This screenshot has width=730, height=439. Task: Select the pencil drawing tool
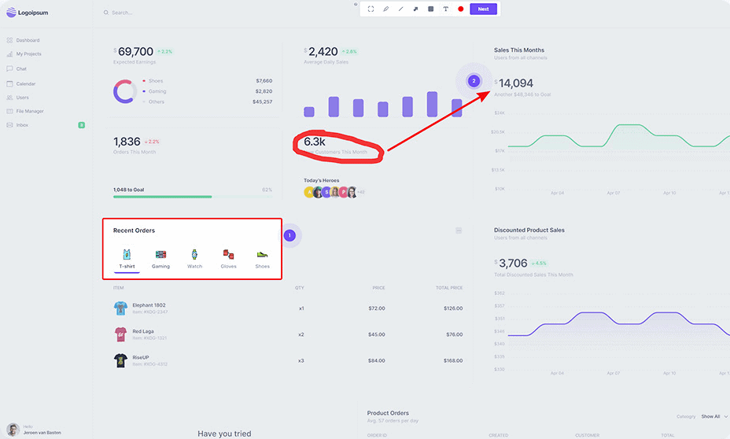[x=386, y=9]
